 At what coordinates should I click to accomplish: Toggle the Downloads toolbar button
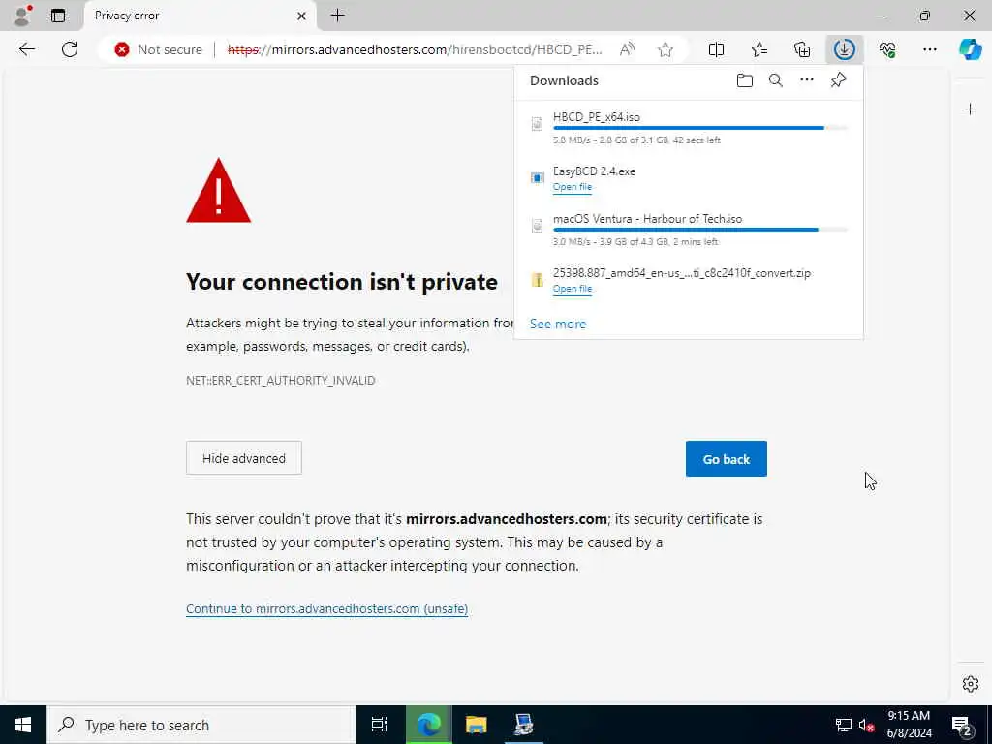[845, 49]
